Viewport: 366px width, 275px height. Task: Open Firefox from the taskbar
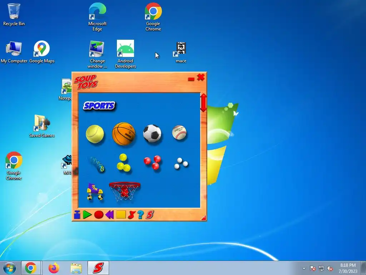coord(54,268)
